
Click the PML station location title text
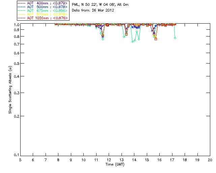tap(100, 5)
